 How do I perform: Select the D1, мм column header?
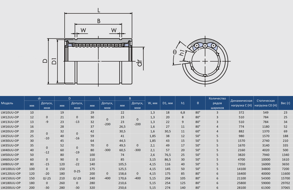point(168,103)
